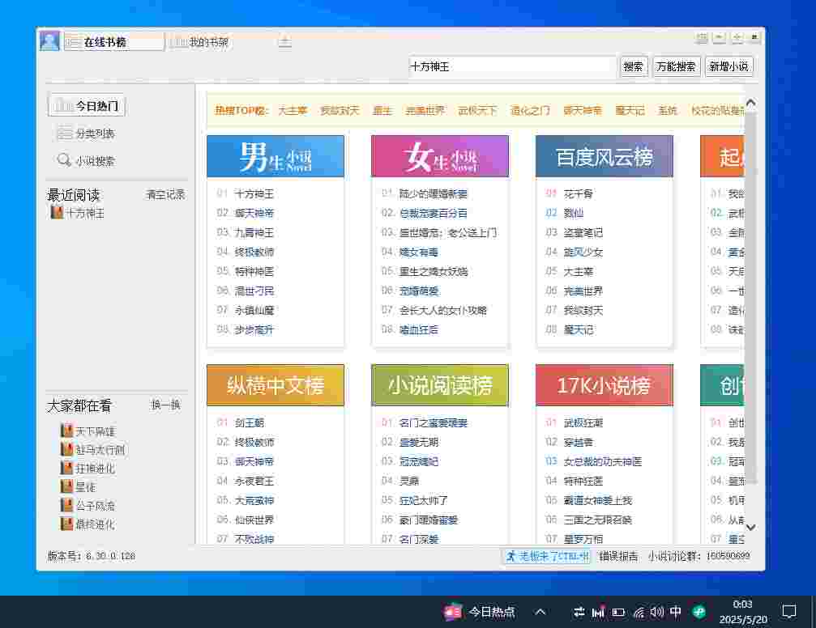Open the 天下枭雄 novel title
The height and width of the screenshot is (628, 816).
point(96,431)
